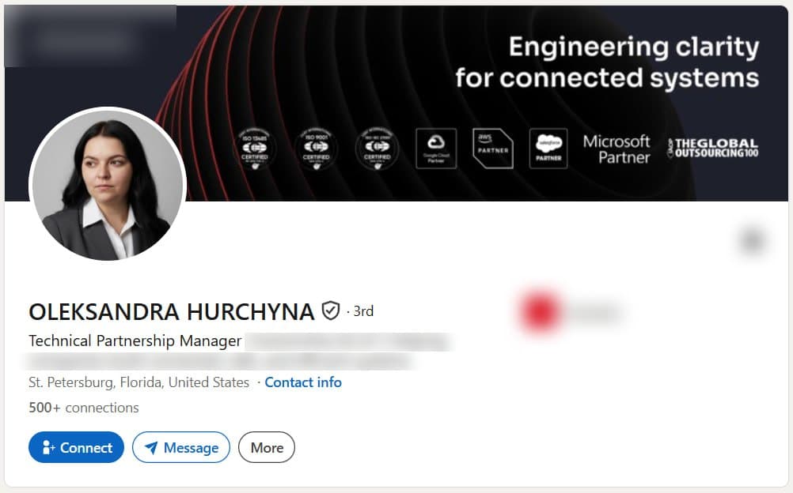Click the 500+ connections text
Image resolution: width=793 pixels, height=493 pixels.
(x=84, y=408)
